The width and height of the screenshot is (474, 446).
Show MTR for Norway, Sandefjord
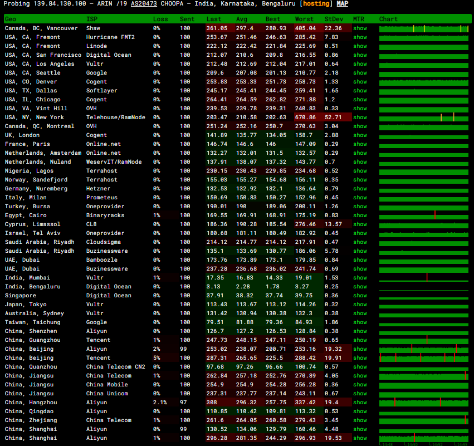[x=360, y=180]
